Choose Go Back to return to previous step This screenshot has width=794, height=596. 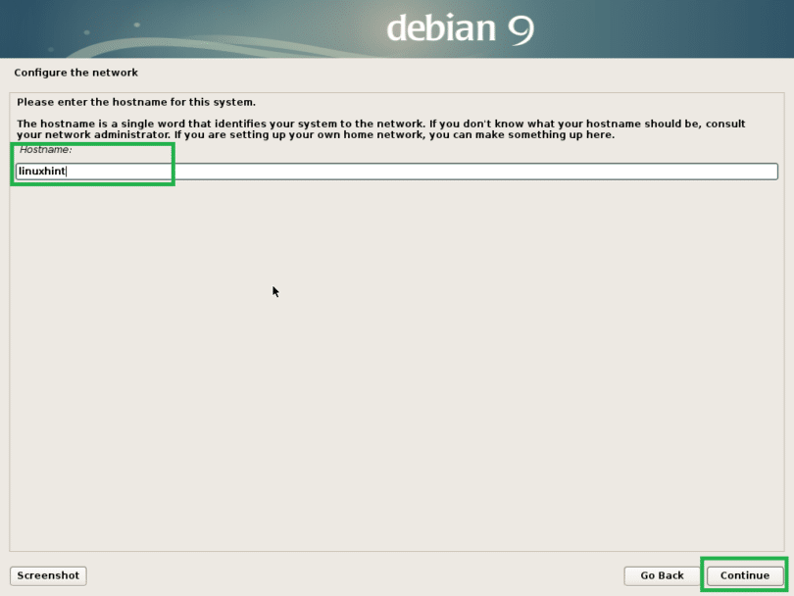pyautogui.click(x=662, y=575)
